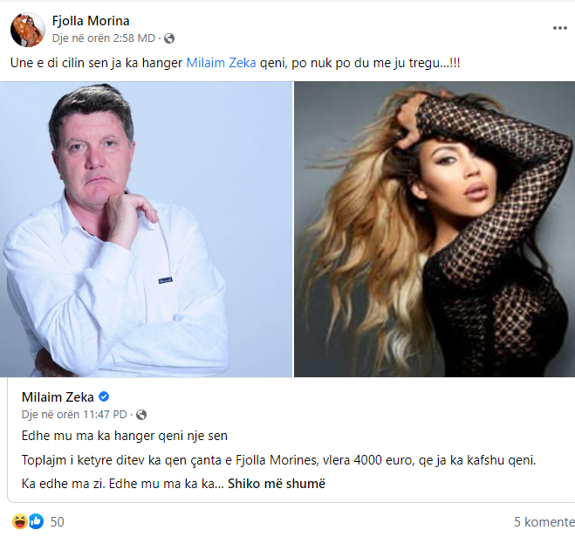Click the Edhe mu ma ka hanger line

pyautogui.click(x=124, y=436)
